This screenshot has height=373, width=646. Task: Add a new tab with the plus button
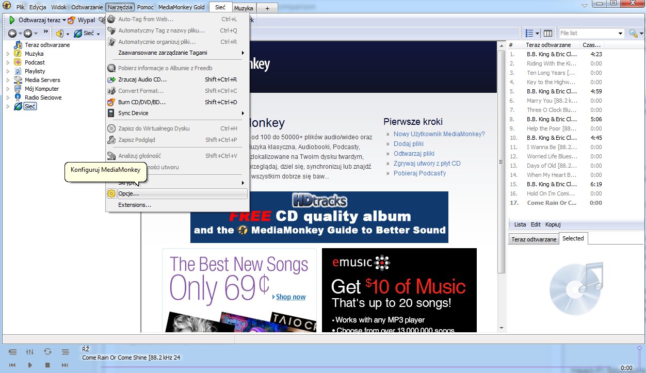[x=267, y=8]
